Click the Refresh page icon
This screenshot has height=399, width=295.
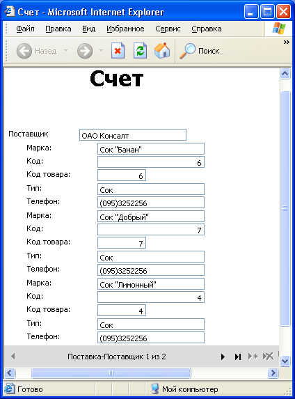(x=140, y=51)
